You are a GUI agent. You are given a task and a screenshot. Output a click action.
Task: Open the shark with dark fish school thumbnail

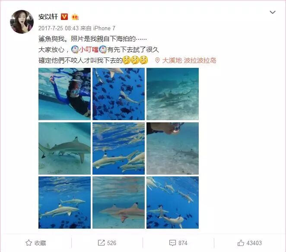[118, 94]
